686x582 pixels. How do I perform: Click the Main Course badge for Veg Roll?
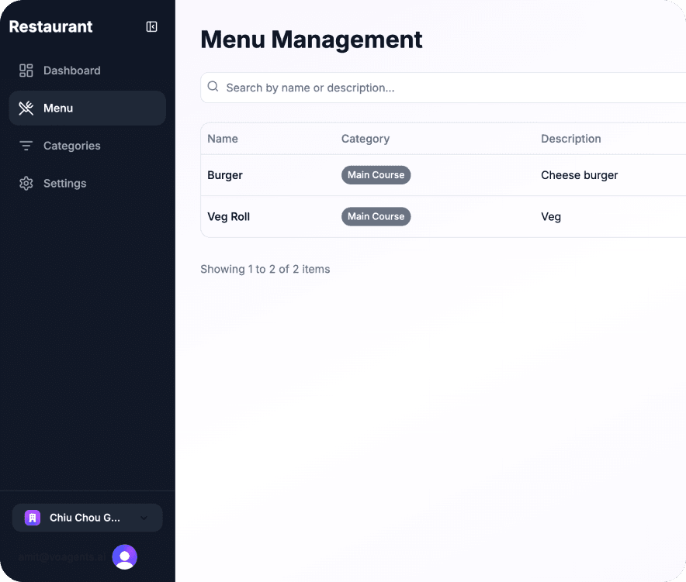(376, 216)
